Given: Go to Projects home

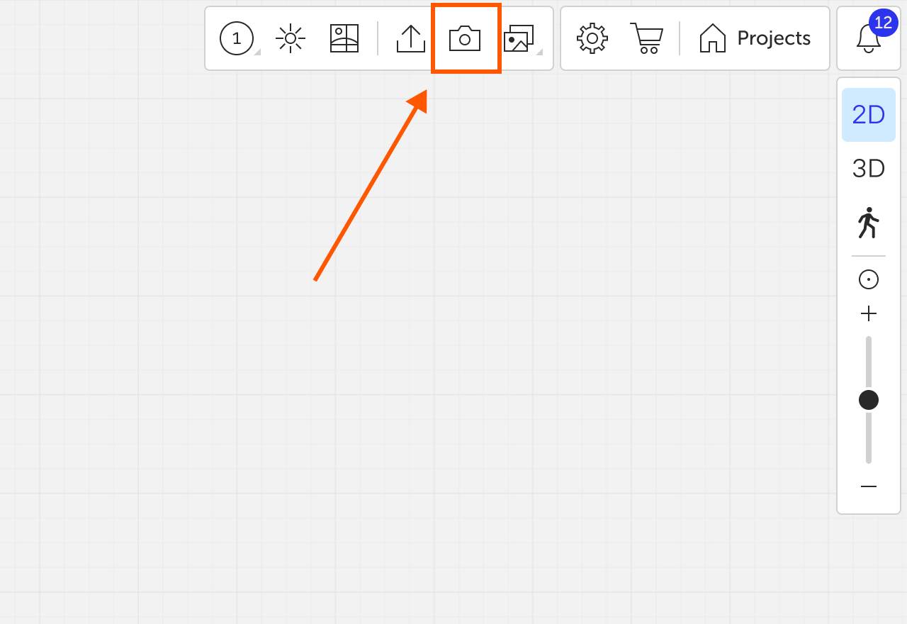Looking at the screenshot, I should 755,38.
